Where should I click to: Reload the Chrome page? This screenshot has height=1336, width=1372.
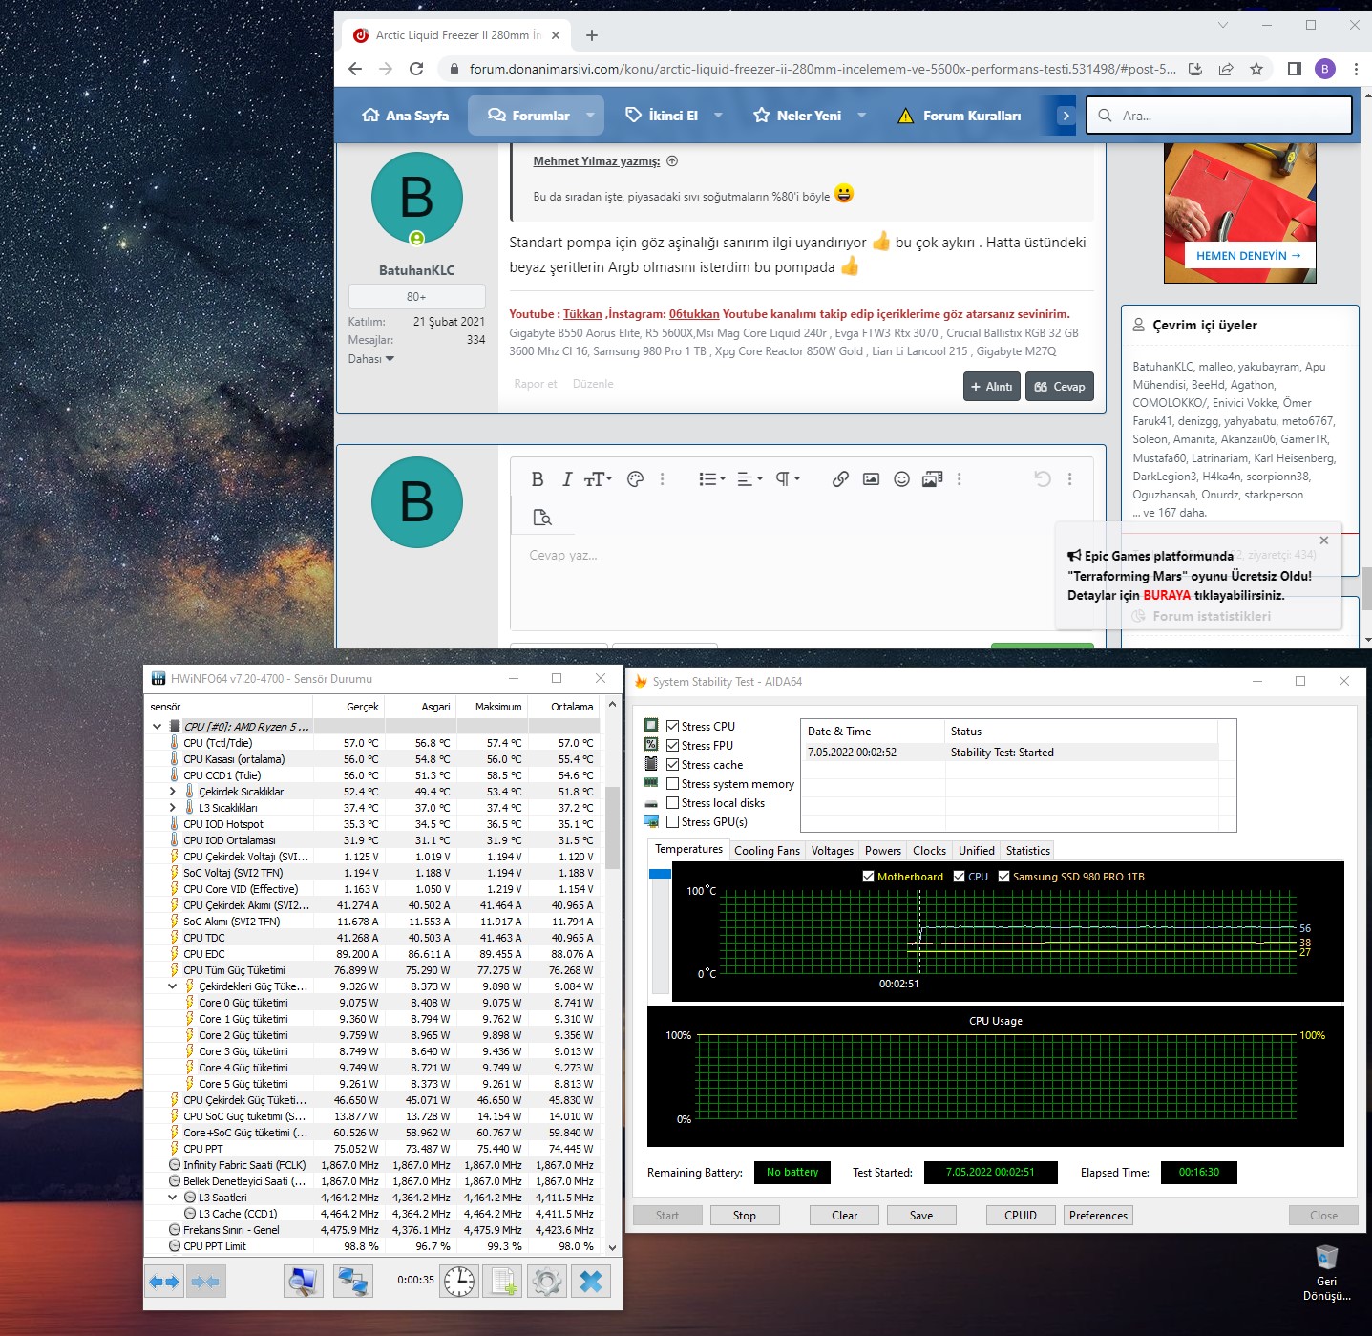416,69
